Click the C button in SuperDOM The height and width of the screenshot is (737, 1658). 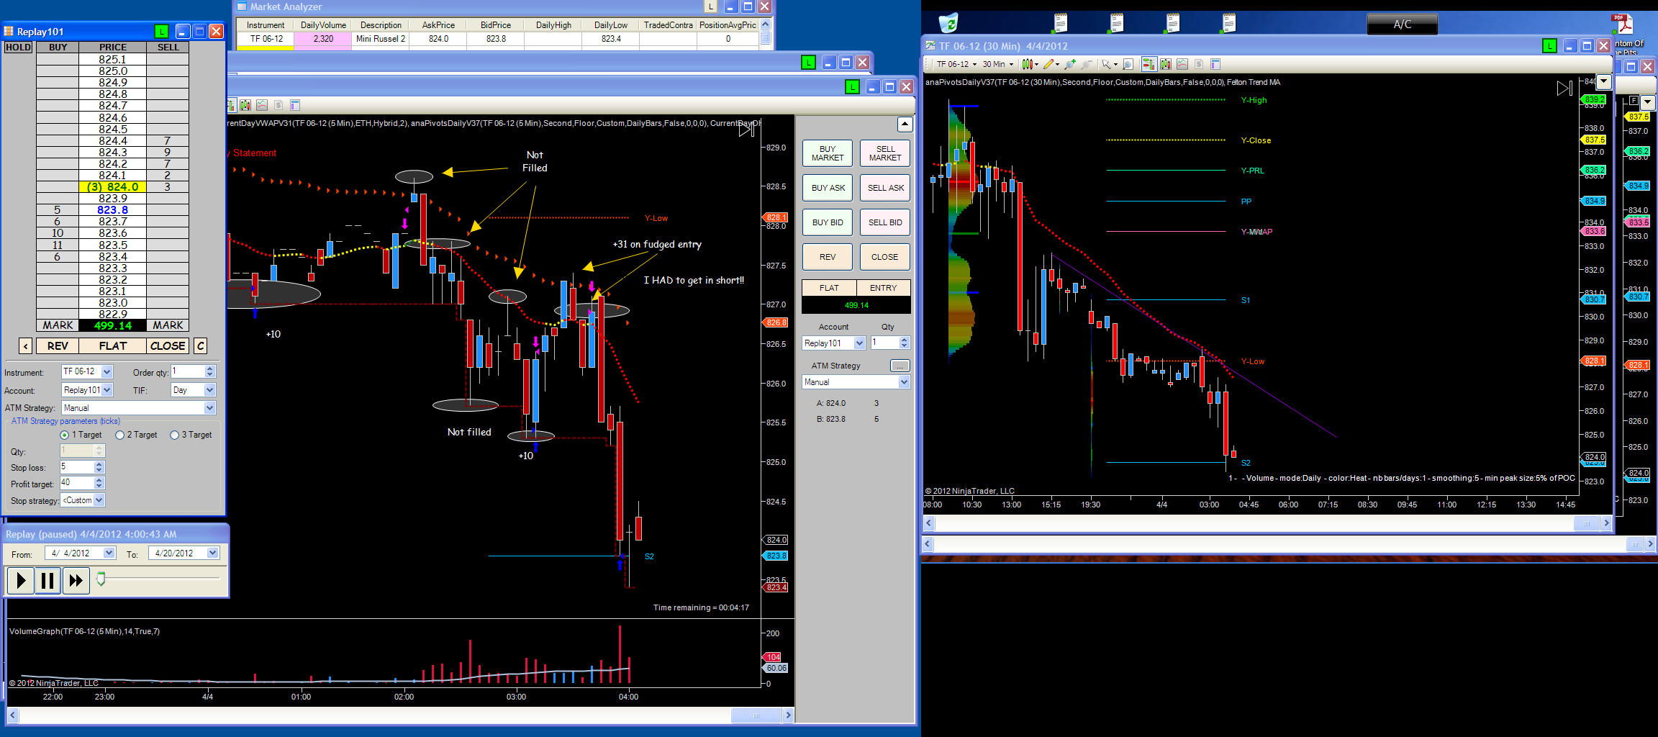click(201, 346)
